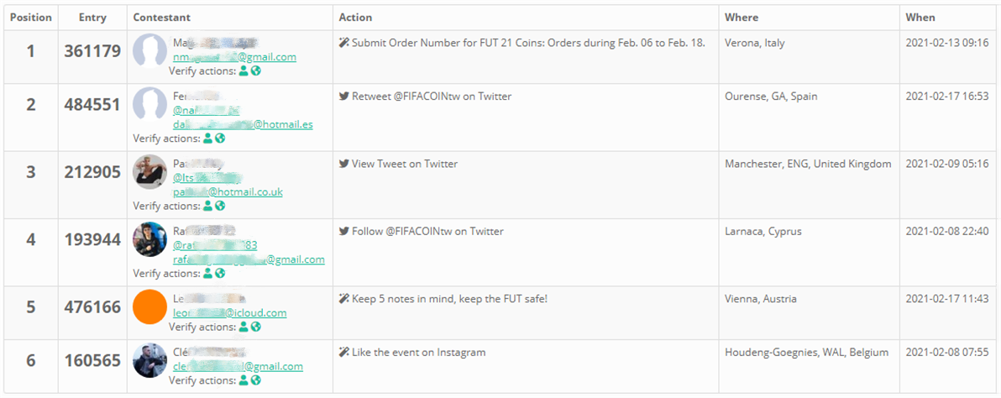Click globe verify icon for entry 484551
1001x398 pixels.
220,139
